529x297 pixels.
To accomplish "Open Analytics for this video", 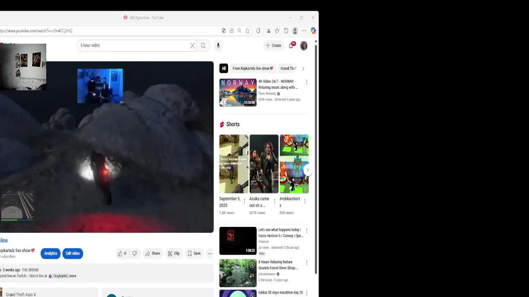I will [50, 253].
